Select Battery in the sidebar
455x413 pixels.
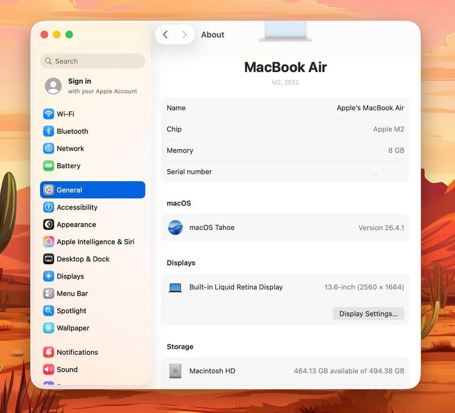93,166
